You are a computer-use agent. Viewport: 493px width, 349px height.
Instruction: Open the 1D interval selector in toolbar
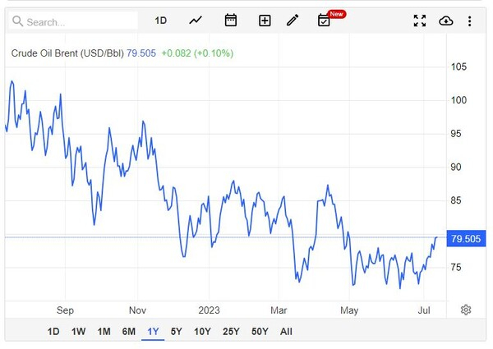[161, 21]
